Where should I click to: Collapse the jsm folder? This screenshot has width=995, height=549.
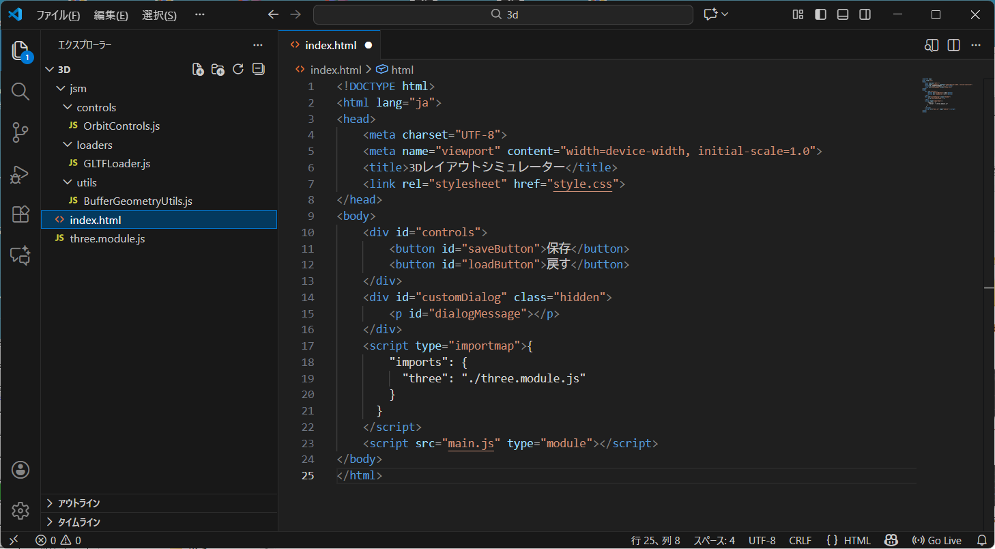pyautogui.click(x=77, y=88)
